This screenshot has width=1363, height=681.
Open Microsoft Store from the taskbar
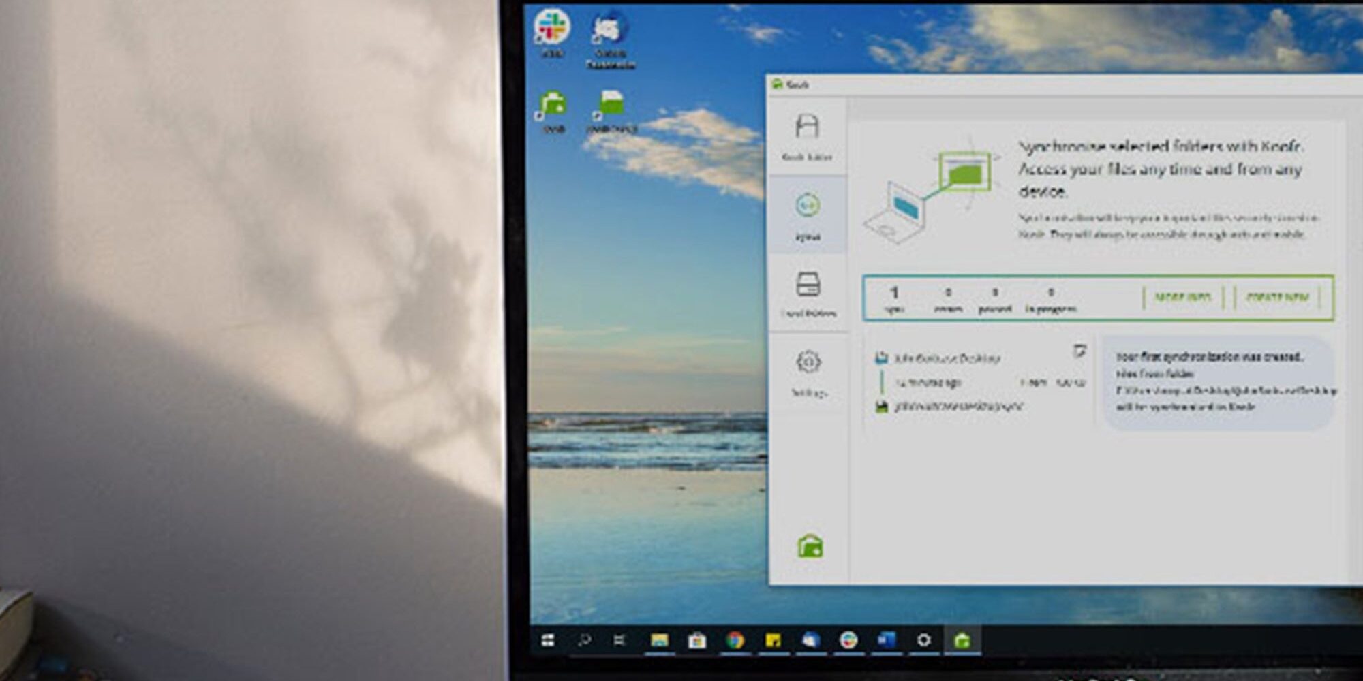click(x=696, y=640)
